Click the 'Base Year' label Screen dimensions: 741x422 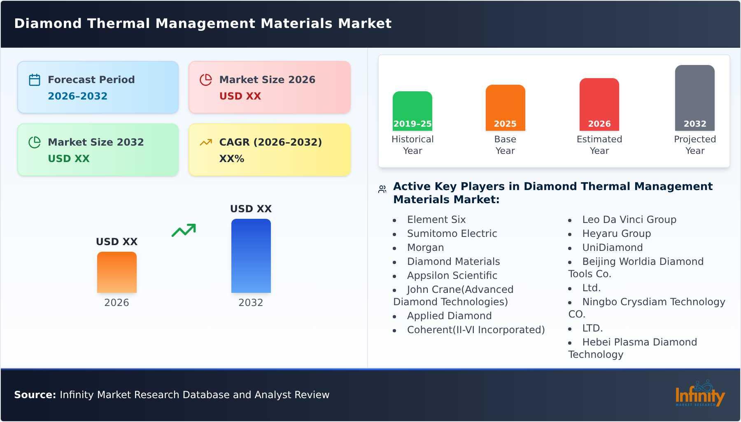[x=506, y=145]
